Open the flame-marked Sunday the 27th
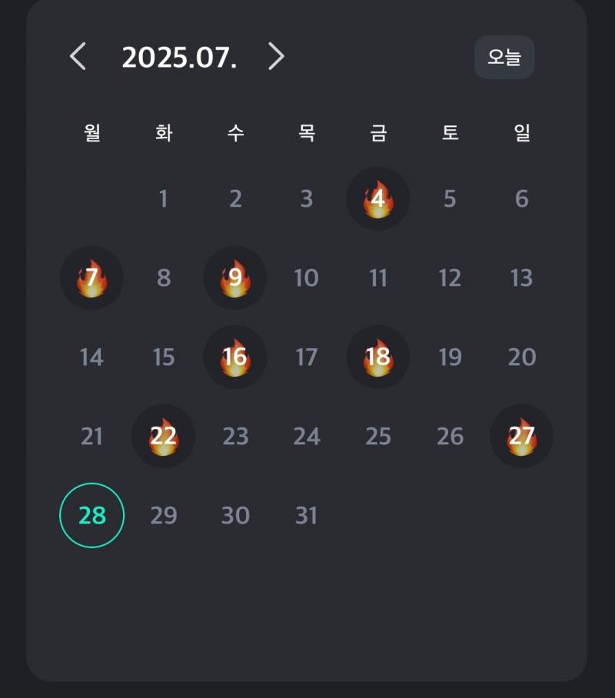 (521, 437)
